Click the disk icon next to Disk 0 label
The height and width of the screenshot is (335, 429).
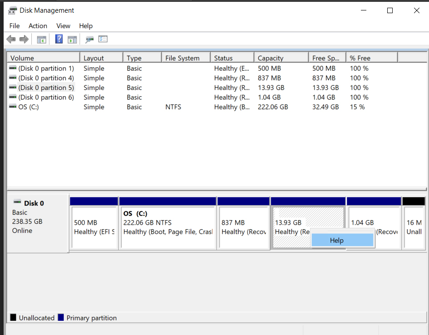tap(17, 202)
